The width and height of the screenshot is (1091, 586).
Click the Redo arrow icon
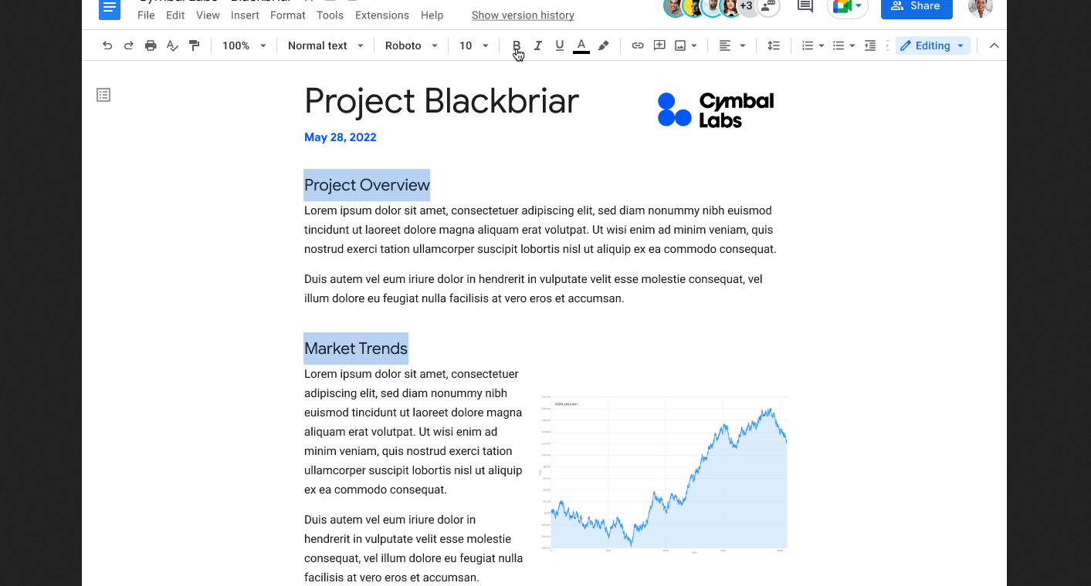click(x=129, y=45)
